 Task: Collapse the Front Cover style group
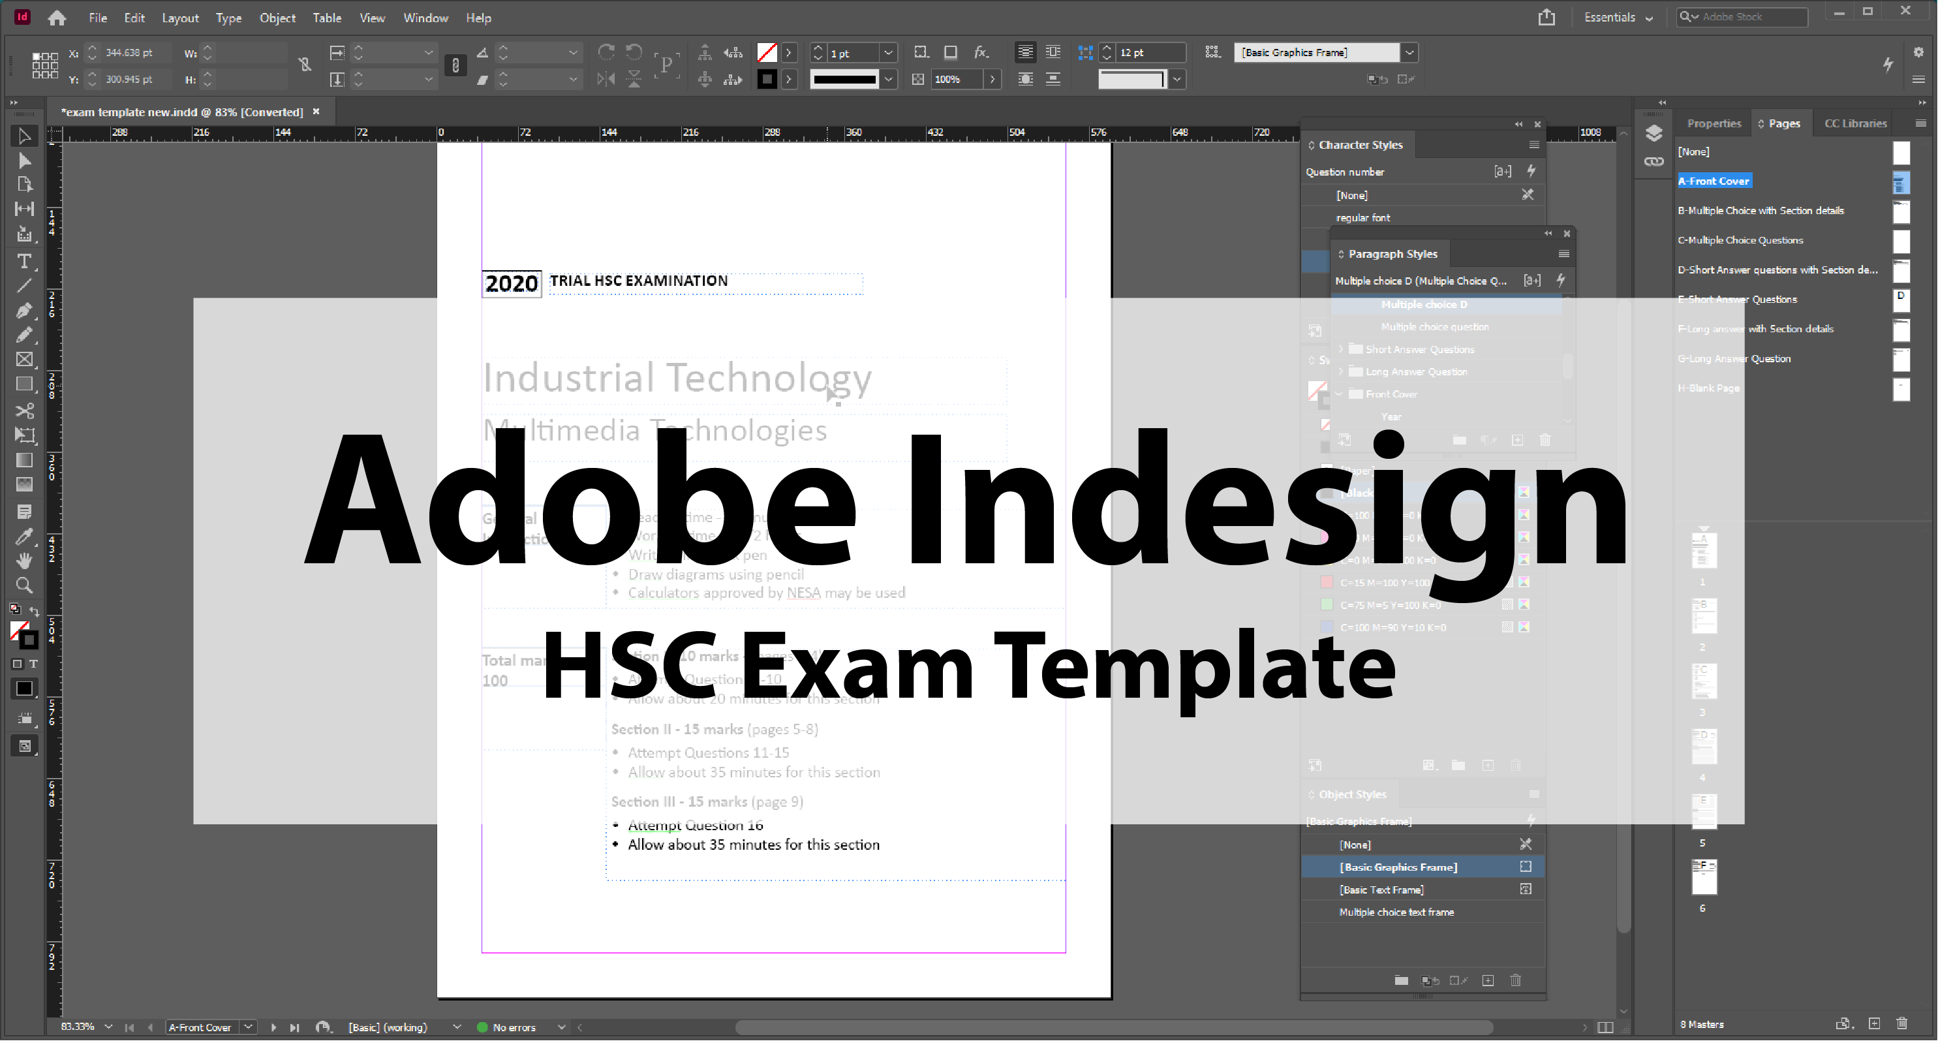pos(1340,394)
